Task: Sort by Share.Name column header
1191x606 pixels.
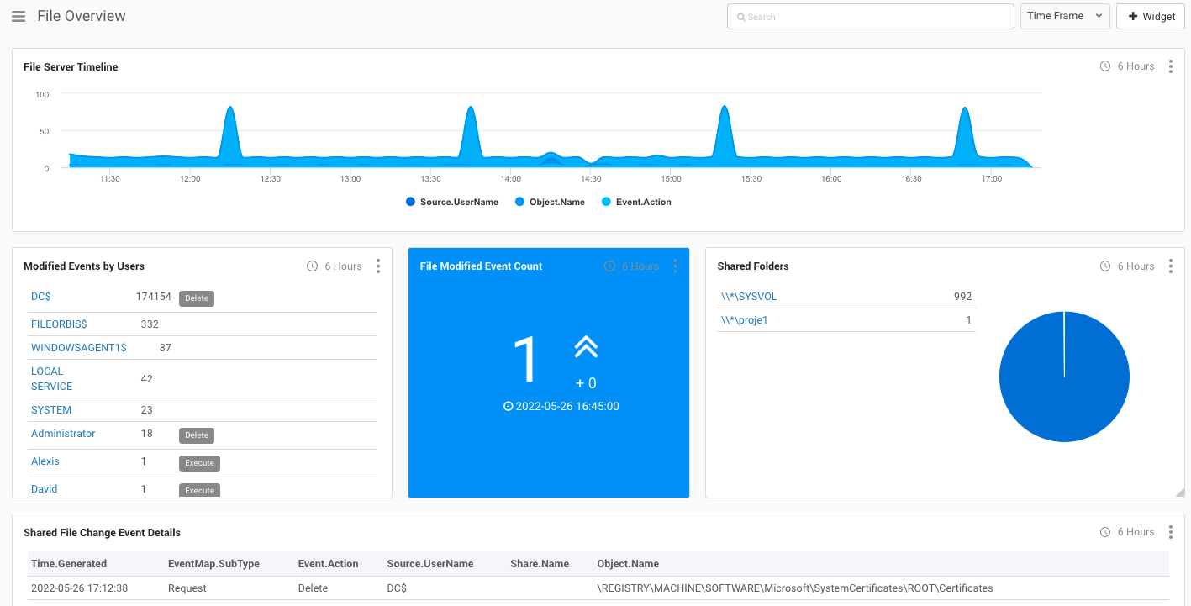Action: 540,564
